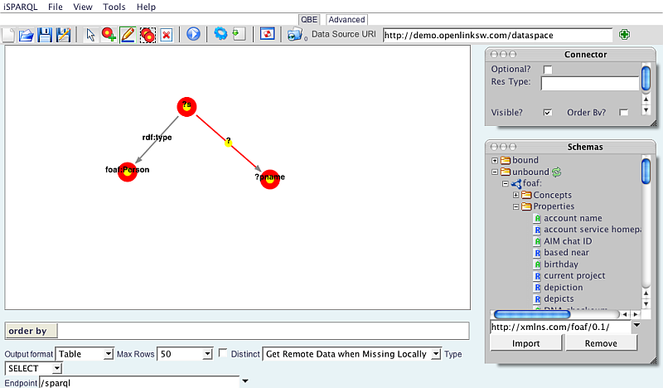Click the Import button

[526, 343]
